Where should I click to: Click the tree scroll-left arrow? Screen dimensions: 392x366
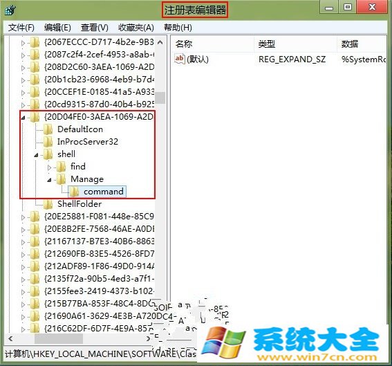pyautogui.click(x=10, y=338)
